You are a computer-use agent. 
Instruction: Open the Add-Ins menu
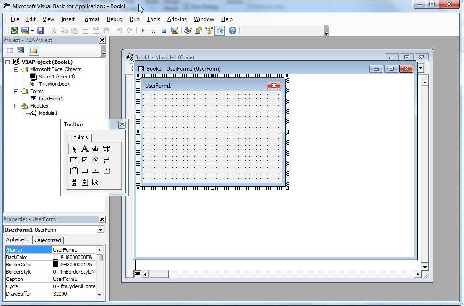[177, 19]
